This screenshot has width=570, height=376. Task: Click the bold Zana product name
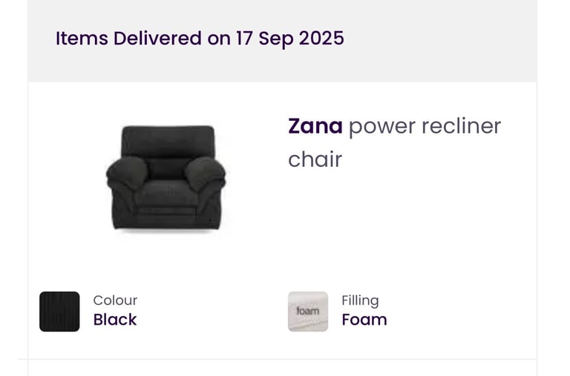315,126
